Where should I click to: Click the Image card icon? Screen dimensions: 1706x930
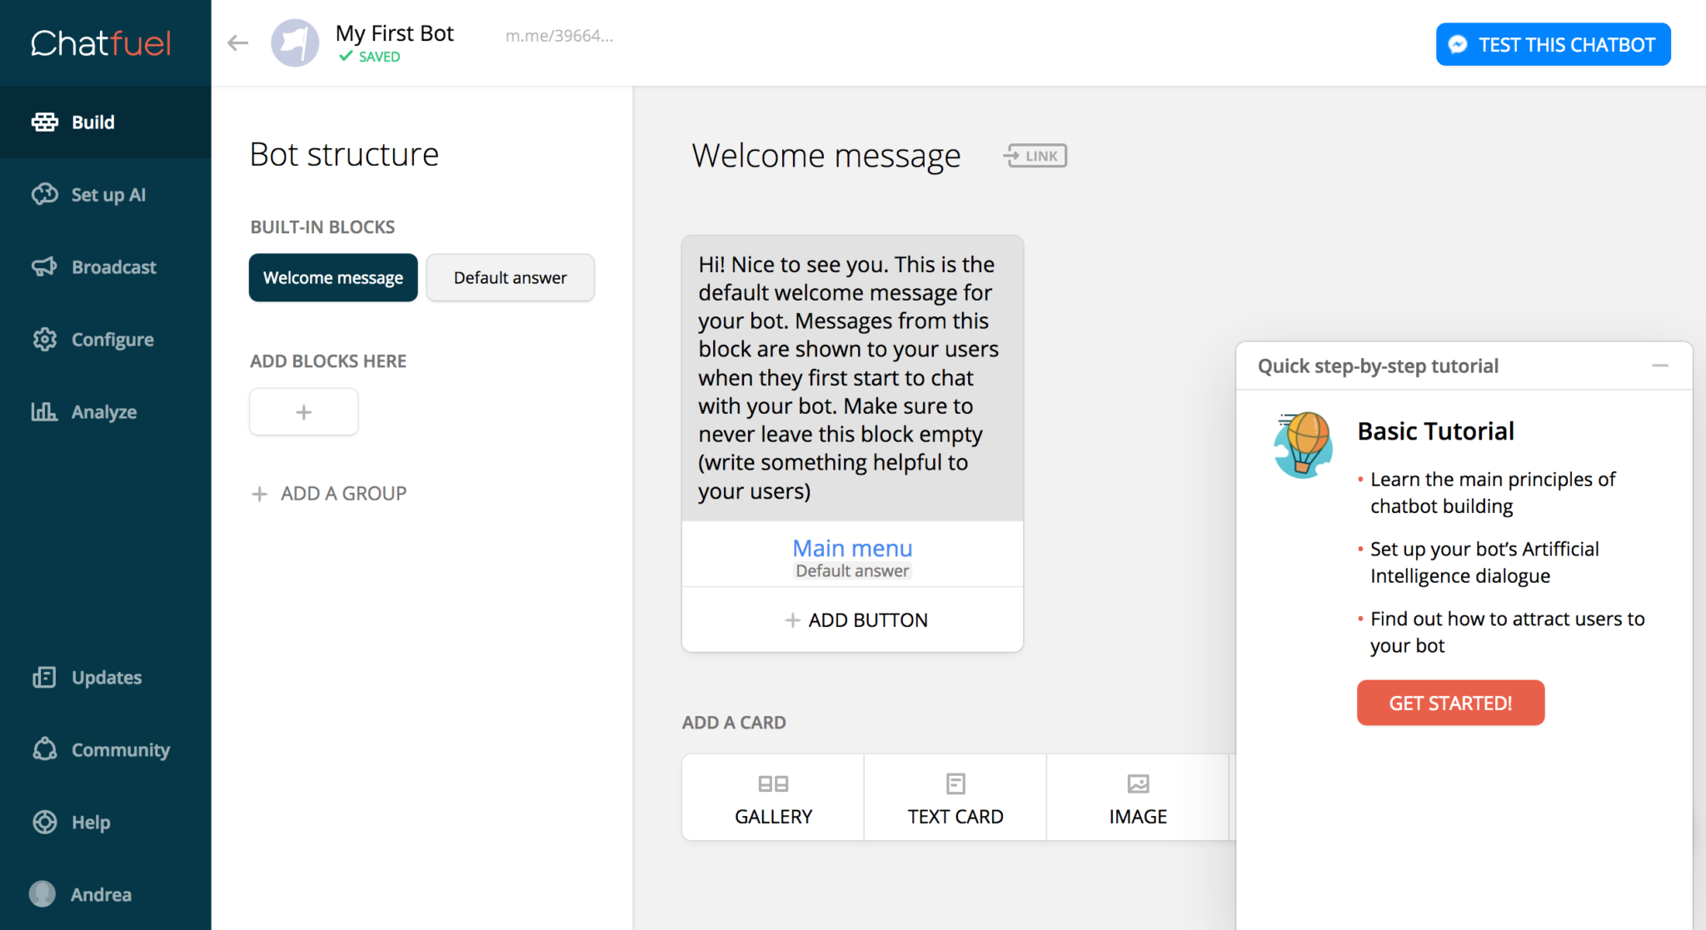click(x=1138, y=783)
